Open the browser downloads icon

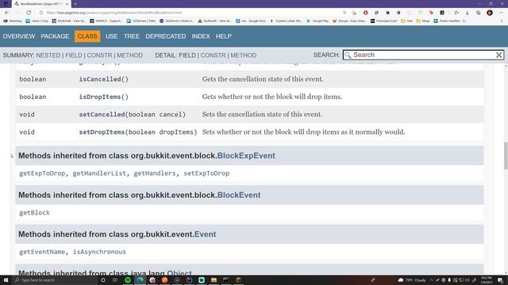[468, 13]
